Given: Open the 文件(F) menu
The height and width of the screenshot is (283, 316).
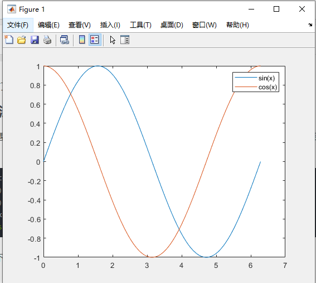Looking at the screenshot, I should (x=18, y=25).
